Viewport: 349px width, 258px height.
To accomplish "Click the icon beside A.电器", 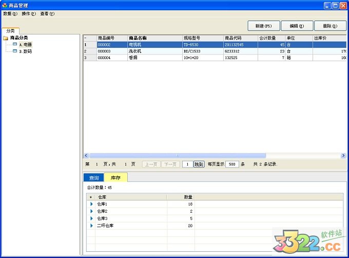I will [15, 44].
